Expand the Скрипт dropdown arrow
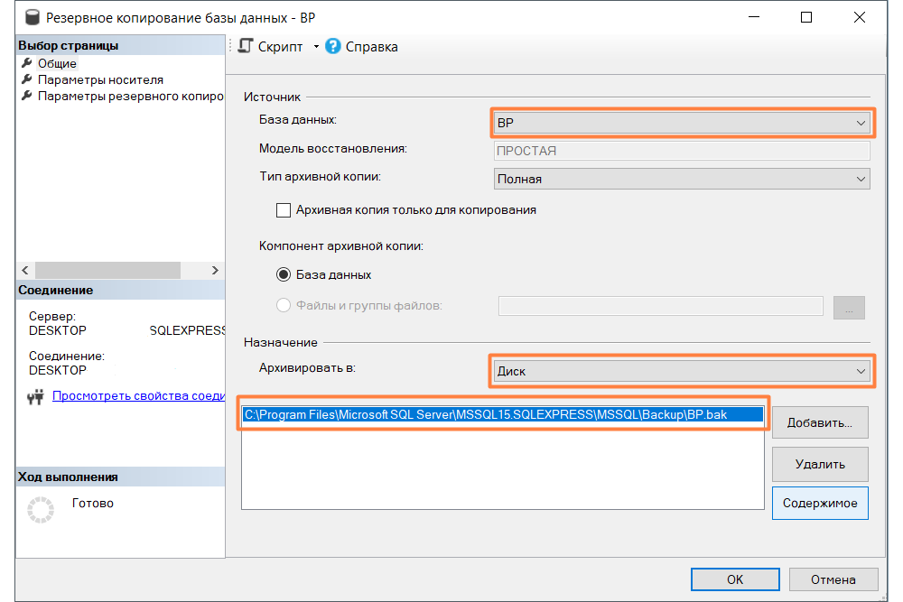This screenshot has height=602, width=903. point(316,47)
